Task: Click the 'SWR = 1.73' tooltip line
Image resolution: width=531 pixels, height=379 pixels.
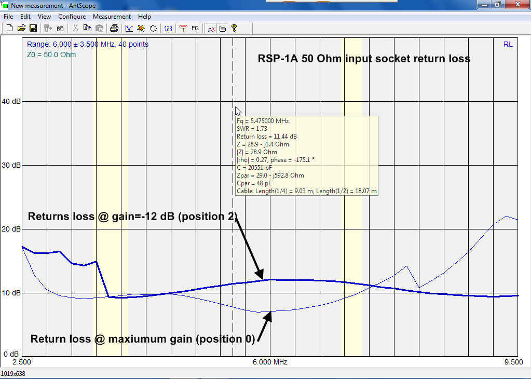Action: 252,129
